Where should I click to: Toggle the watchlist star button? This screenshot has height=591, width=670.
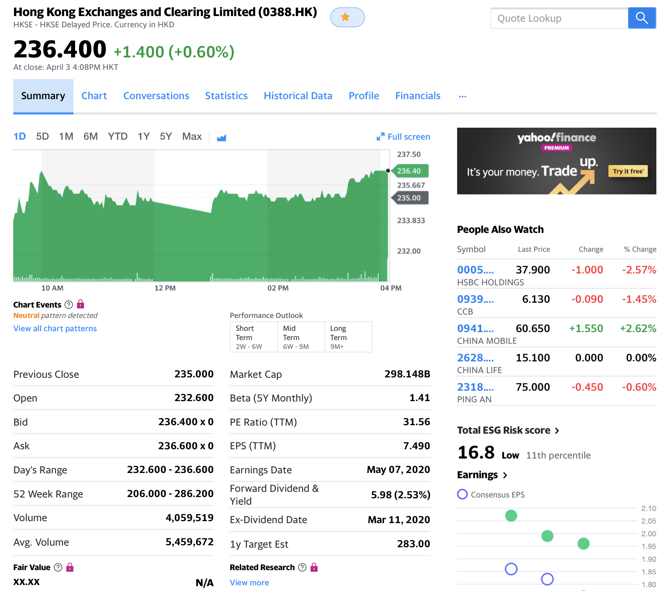click(347, 17)
